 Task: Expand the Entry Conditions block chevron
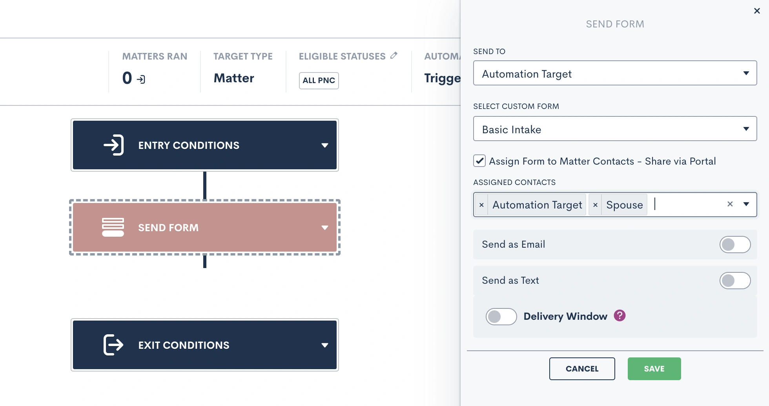click(x=325, y=145)
